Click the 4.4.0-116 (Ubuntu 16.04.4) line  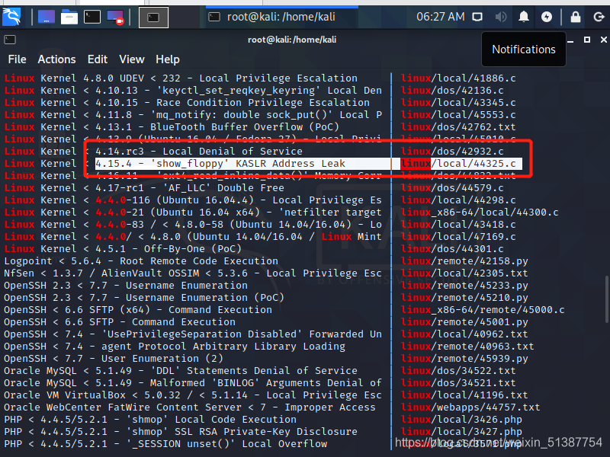pyautogui.click(x=193, y=200)
